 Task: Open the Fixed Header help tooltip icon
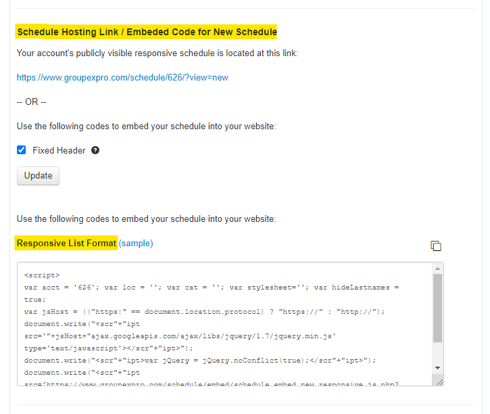pos(95,150)
